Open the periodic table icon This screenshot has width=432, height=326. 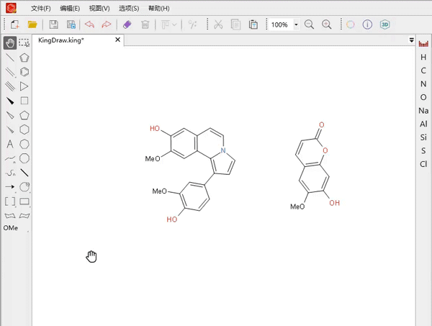coord(423,44)
